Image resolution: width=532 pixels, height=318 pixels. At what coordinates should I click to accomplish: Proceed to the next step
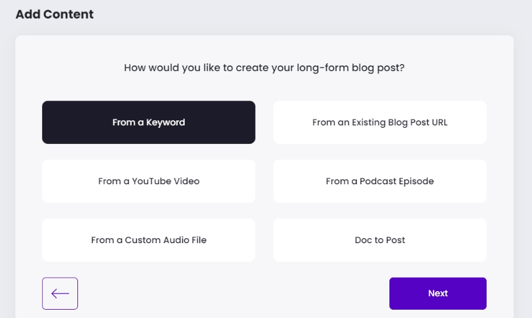click(437, 294)
